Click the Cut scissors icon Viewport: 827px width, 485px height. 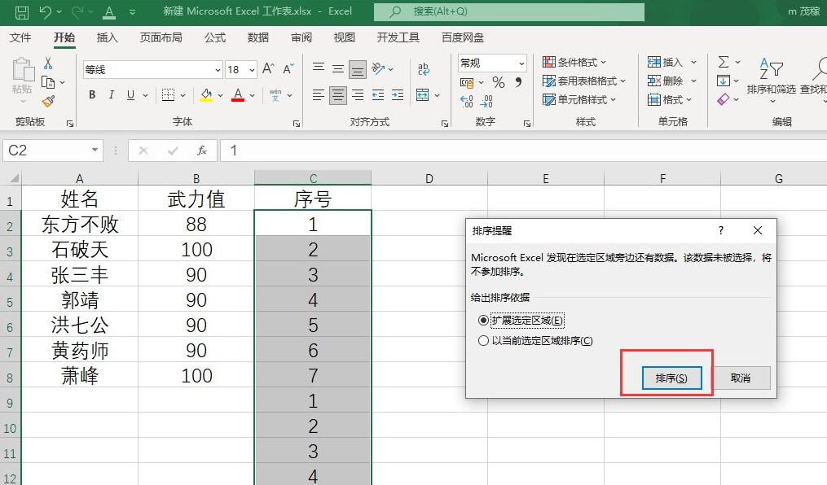48,63
